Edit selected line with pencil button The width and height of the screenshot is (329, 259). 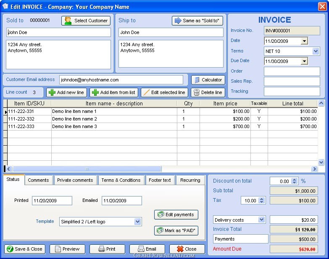165,92
